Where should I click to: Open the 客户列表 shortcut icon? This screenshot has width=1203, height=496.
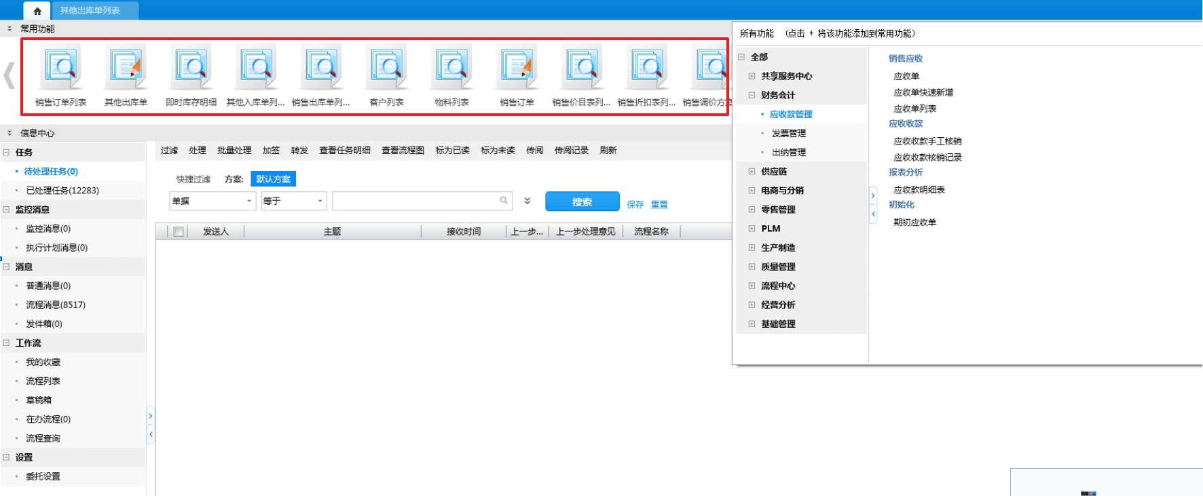point(387,67)
